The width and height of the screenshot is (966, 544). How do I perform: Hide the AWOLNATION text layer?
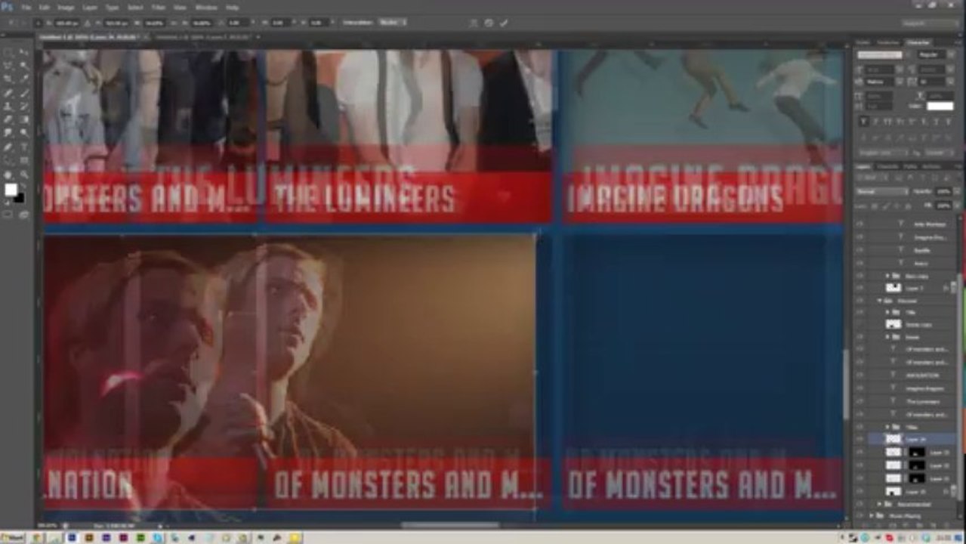[860, 376]
